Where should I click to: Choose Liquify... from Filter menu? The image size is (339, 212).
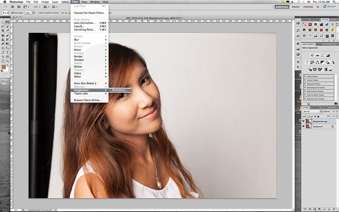tap(90, 26)
